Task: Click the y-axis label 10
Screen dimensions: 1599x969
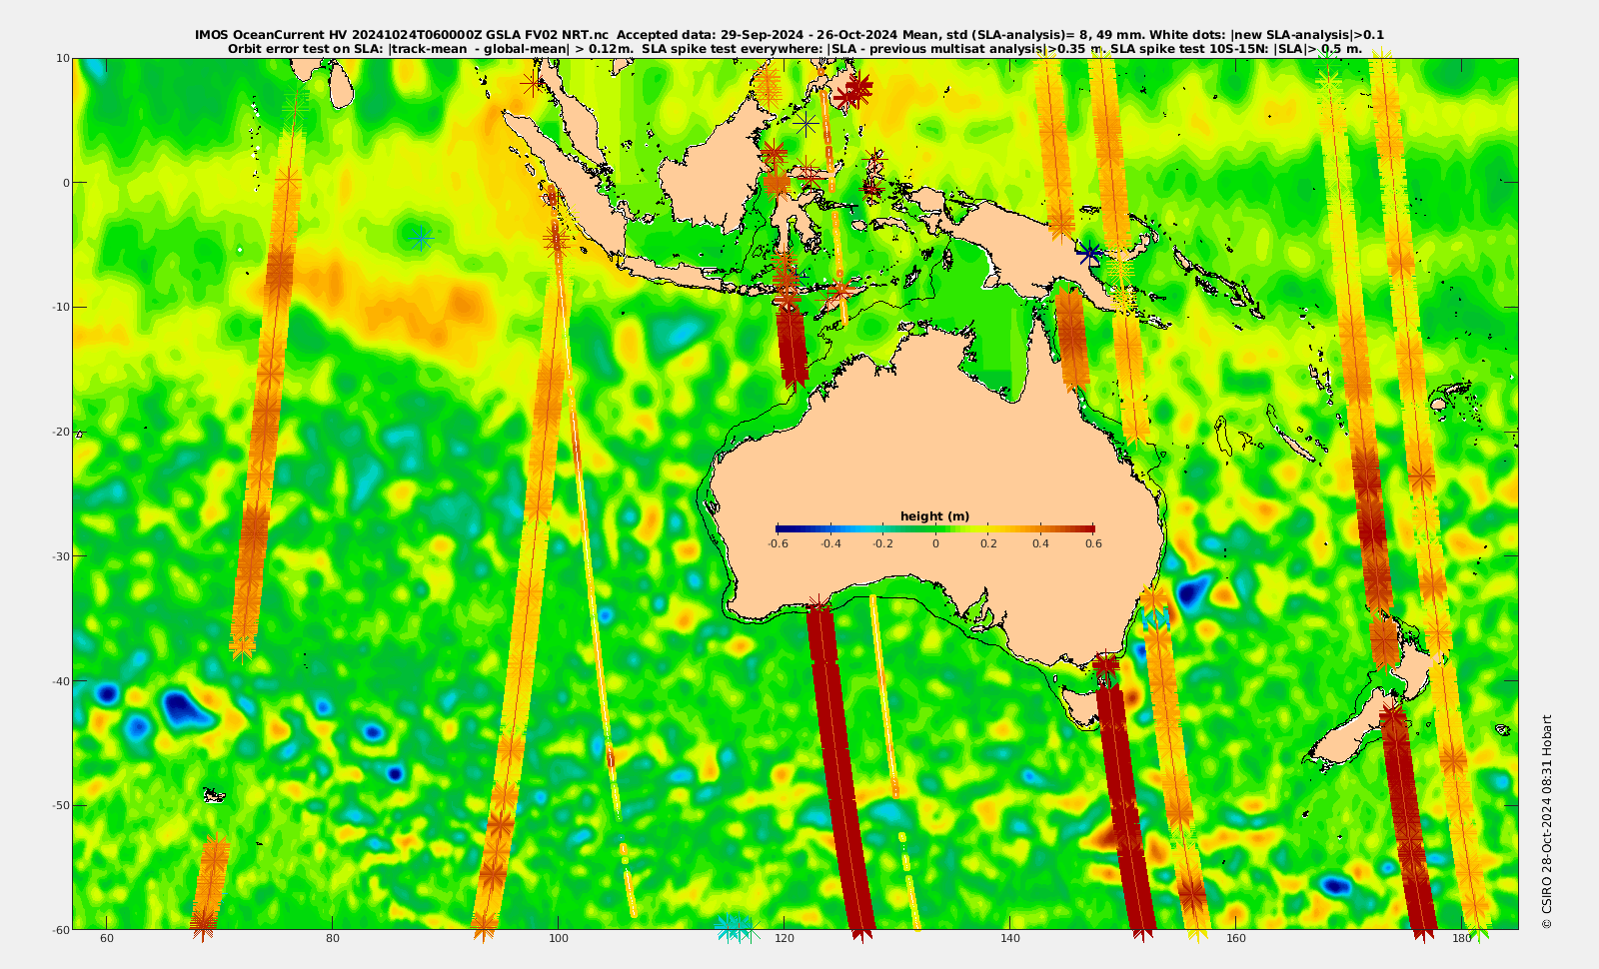Action: [x=63, y=58]
